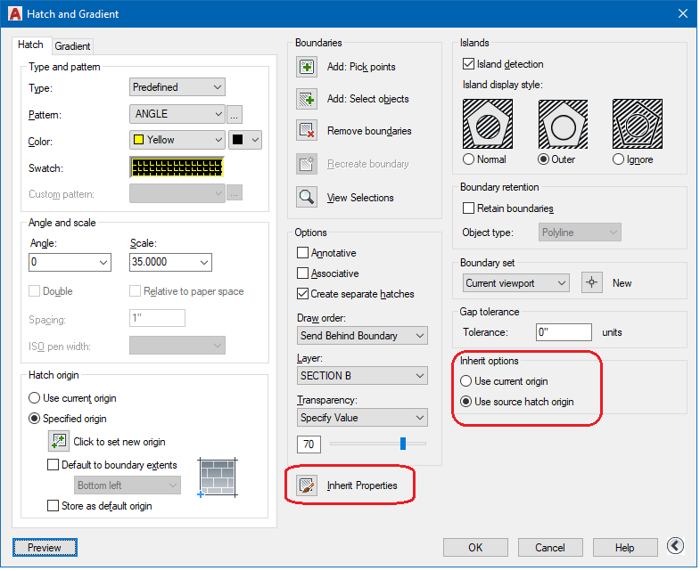Click the View Selections magnifier icon
Image resolution: width=700 pixels, height=571 pixels.
click(307, 198)
